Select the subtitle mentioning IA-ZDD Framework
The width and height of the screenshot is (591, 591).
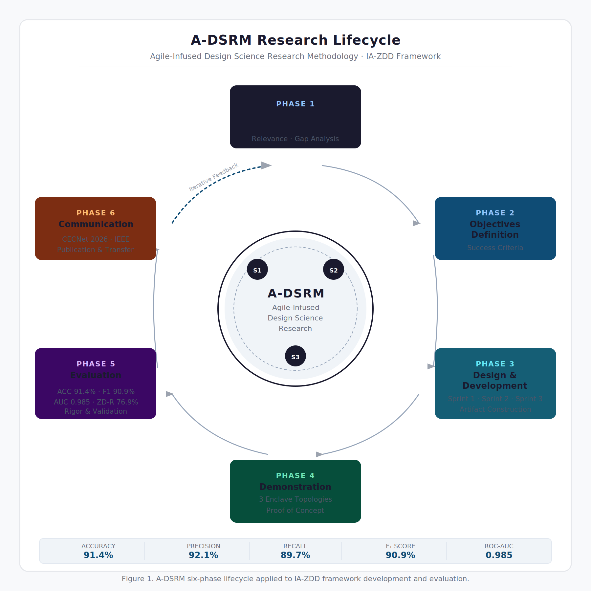[295, 56]
